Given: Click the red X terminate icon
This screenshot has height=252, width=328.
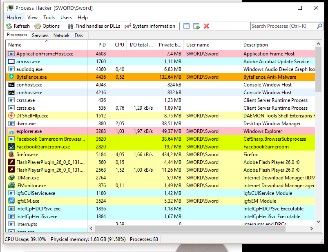Looking at the screenshot, I should [x=206, y=26].
